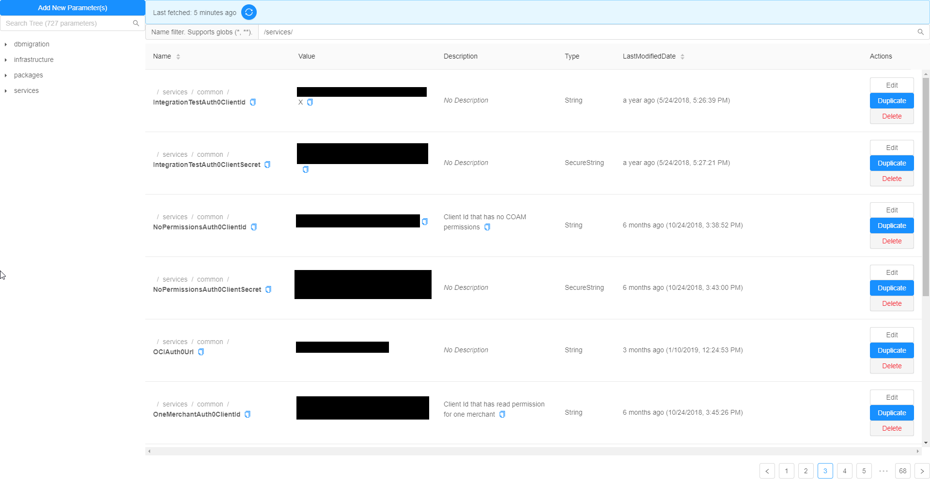Image resolution: width=930 pixels, height=481 pixels.
Task: Click the refresh icon next to Last fetched
Action: (248, 13)
